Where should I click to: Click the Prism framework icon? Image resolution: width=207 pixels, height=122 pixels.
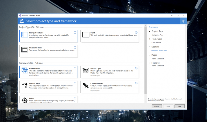[x=25, y=100]
